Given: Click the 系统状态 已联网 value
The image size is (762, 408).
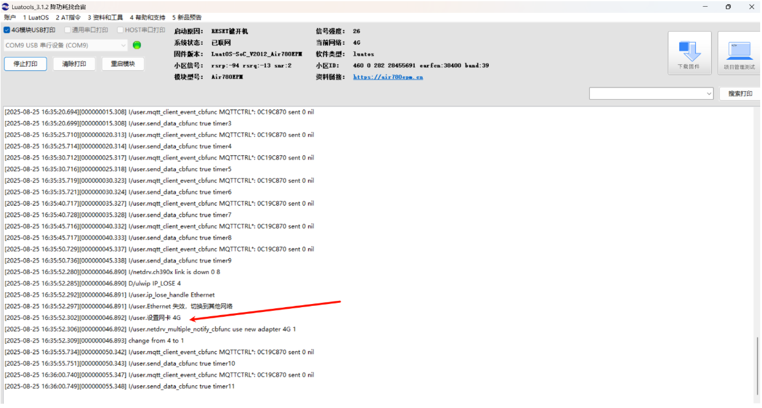Looking at the screenshot, I should (221, 43).
